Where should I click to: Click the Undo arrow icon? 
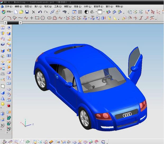[40, 12]
